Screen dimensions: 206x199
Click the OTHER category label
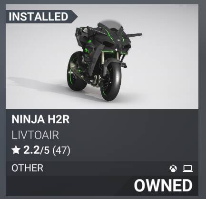point(27,168)
